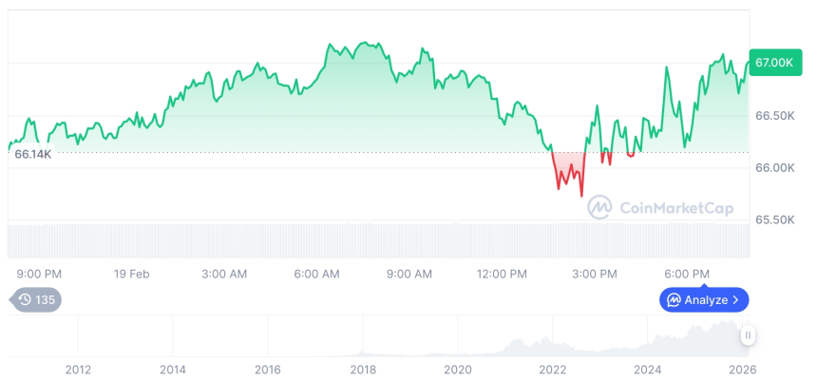Click the 65.50K price axis label

pos(773,219)
